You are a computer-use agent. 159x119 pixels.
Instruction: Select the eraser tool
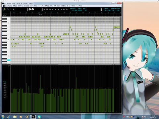[x=14, y=10]
